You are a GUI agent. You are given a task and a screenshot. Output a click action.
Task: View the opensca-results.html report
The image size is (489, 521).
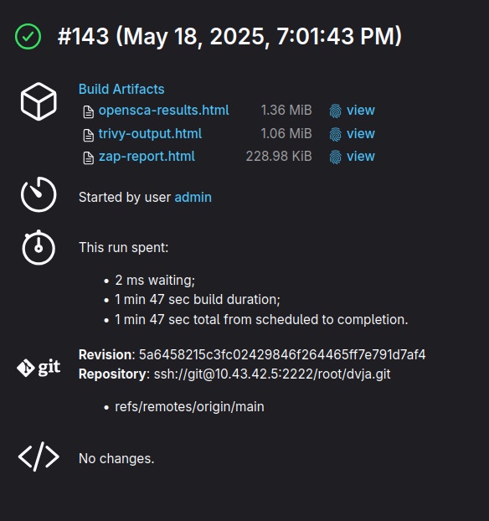tap(361, 111)
